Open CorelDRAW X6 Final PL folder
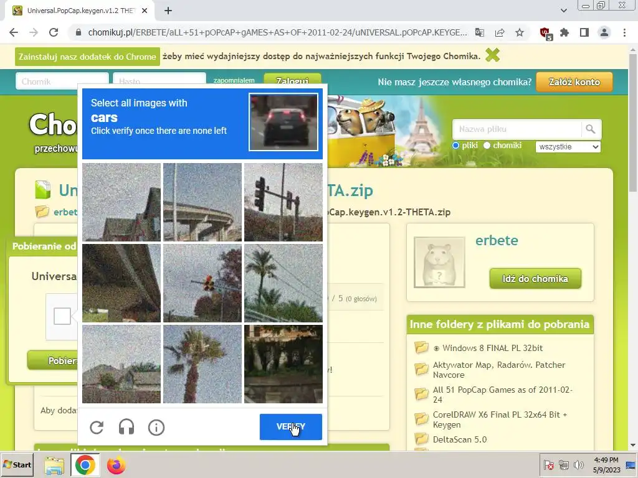This screenshot has width=638, height=478. click(500, 419)
